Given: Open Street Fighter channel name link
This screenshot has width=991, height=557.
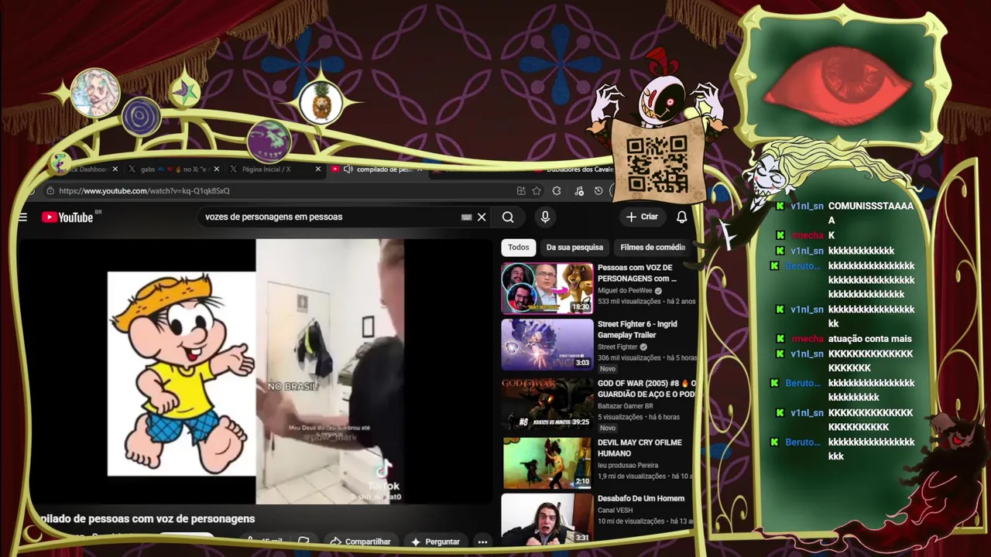Looking at the screenshot, I should (x=617, y=347).
